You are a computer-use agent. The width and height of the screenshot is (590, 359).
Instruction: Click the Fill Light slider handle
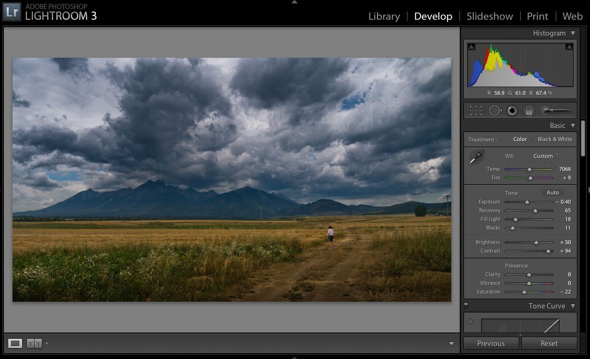515,219
